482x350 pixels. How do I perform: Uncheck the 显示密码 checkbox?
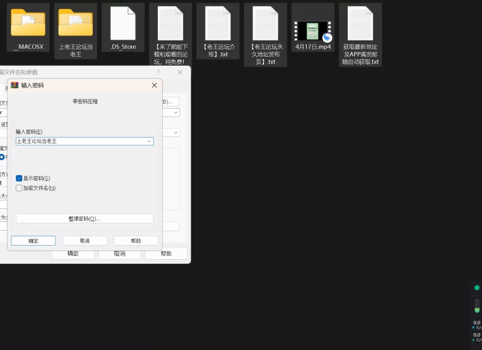(x=19, y=179)
